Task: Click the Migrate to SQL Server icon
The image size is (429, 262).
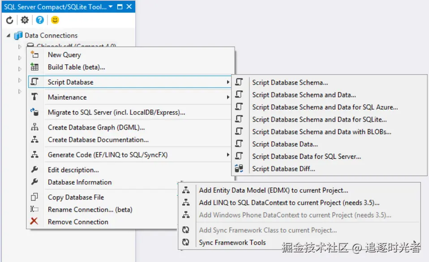Action: pos(34,112)
